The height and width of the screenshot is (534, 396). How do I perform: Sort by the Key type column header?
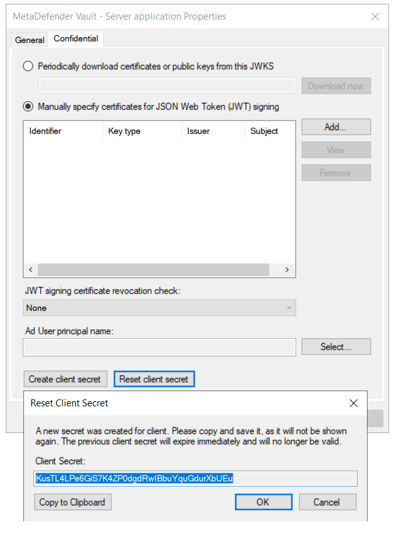pos(142,131)
